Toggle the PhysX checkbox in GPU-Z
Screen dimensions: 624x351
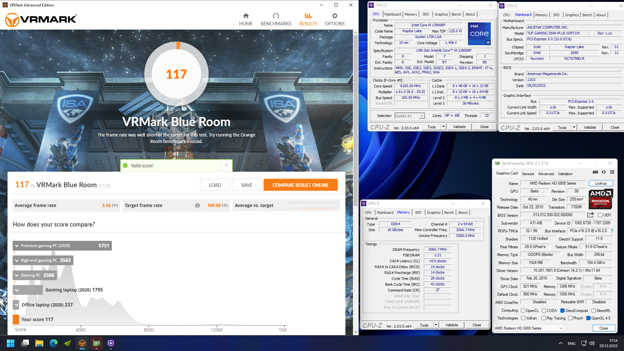coord(570,318)
